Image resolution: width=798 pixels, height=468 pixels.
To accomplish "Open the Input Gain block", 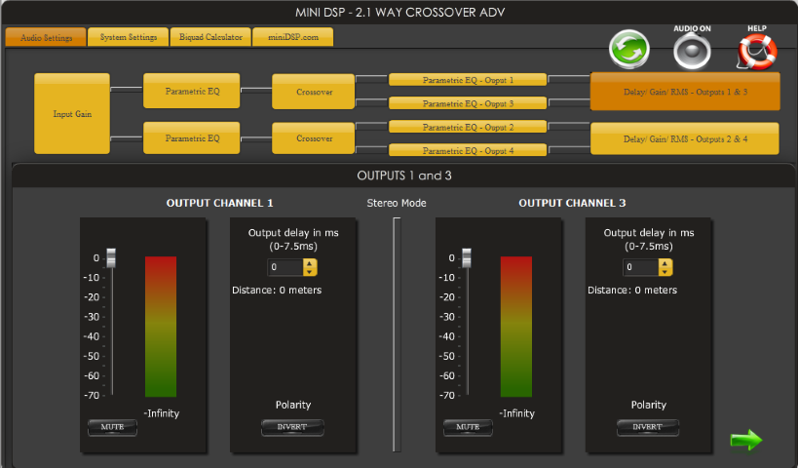I will [x=72, y=113].
